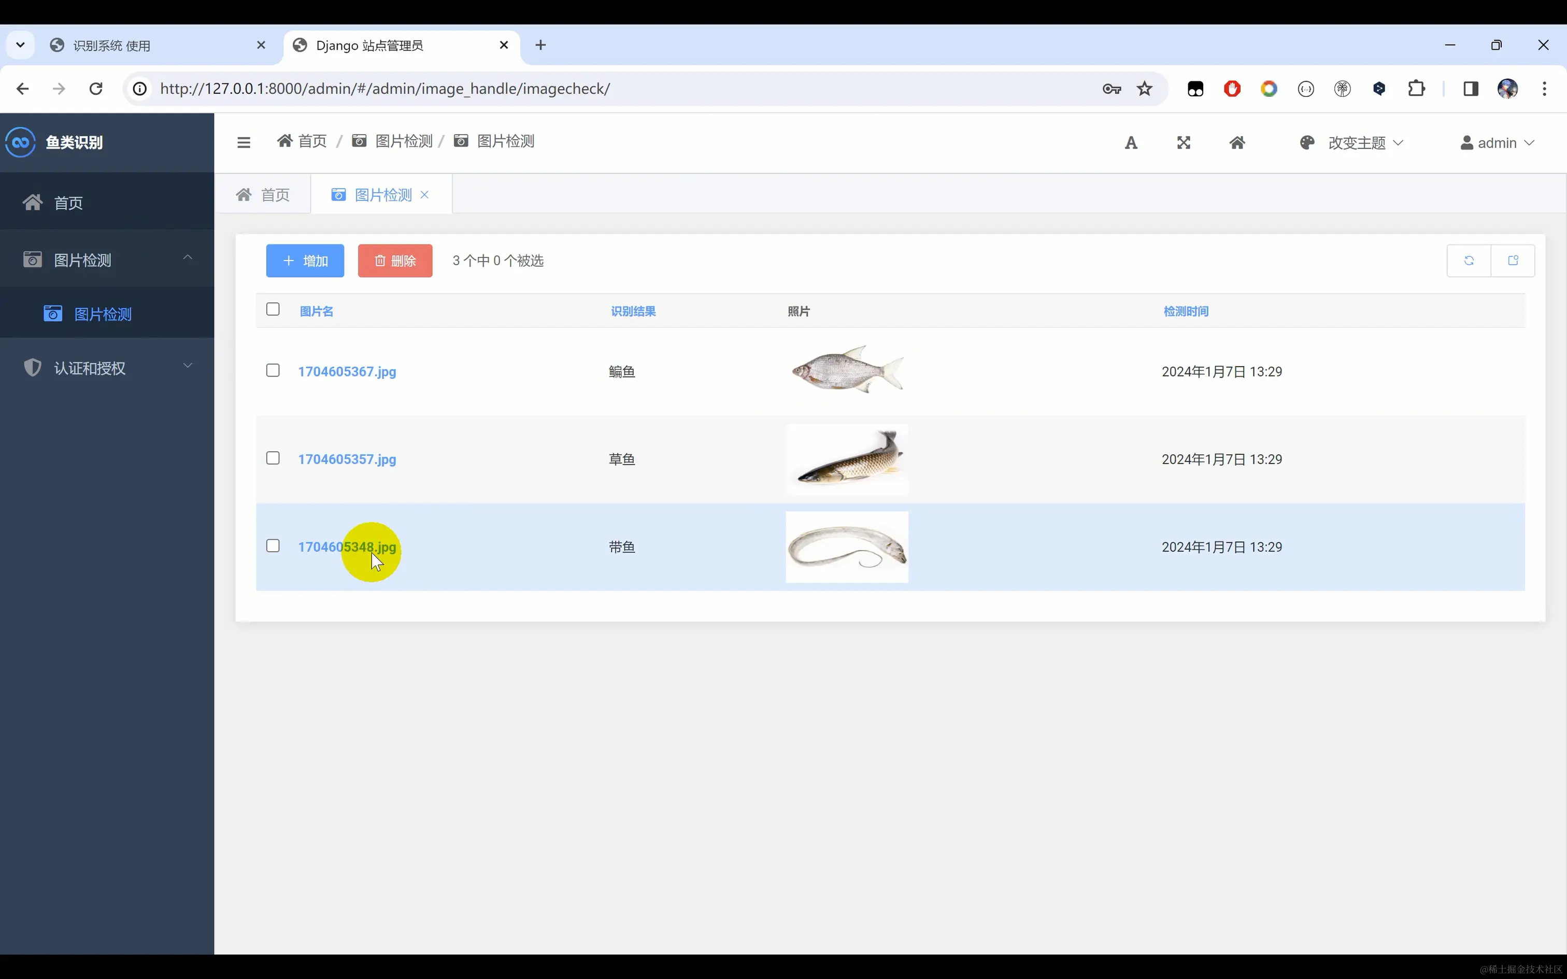Close the Django 站点管理员 browser tab
Screen dimensions: 1567x979
(504, 45)
